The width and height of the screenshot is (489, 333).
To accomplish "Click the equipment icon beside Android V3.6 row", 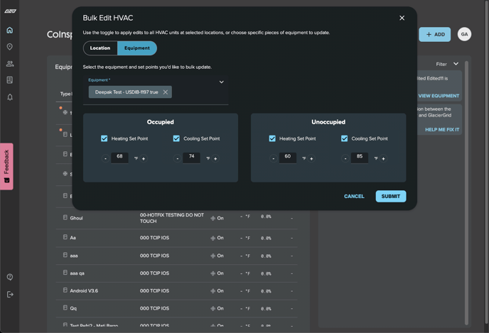I will click(65, 290).
